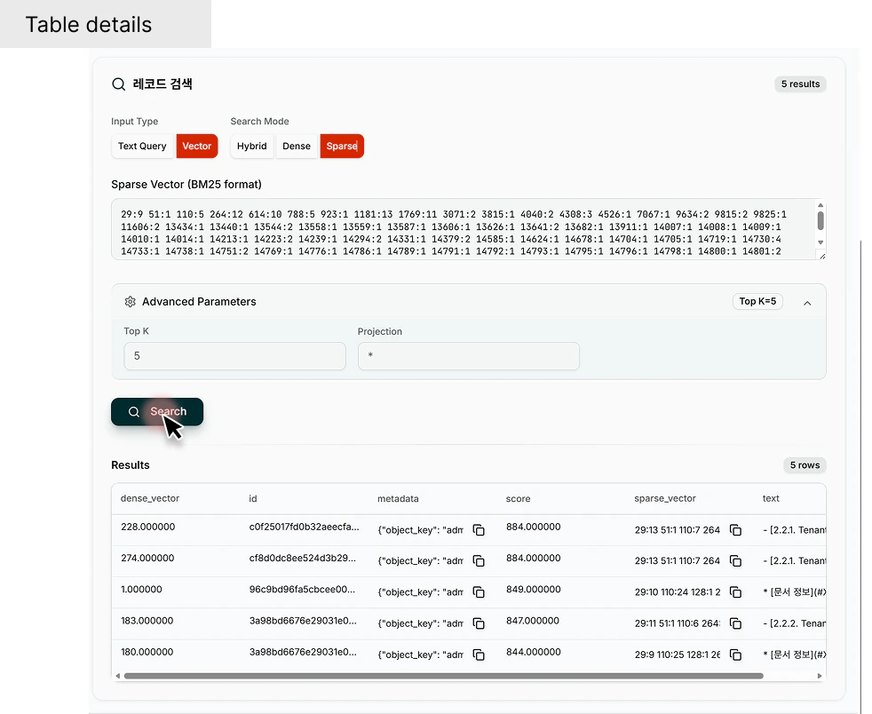
Task: Click the id column header
Action: coord(253,499)
